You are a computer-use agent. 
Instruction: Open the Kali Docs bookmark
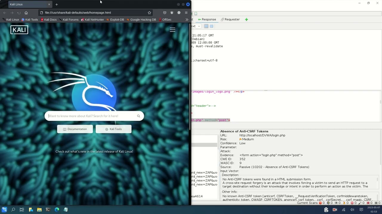[48, 20]
